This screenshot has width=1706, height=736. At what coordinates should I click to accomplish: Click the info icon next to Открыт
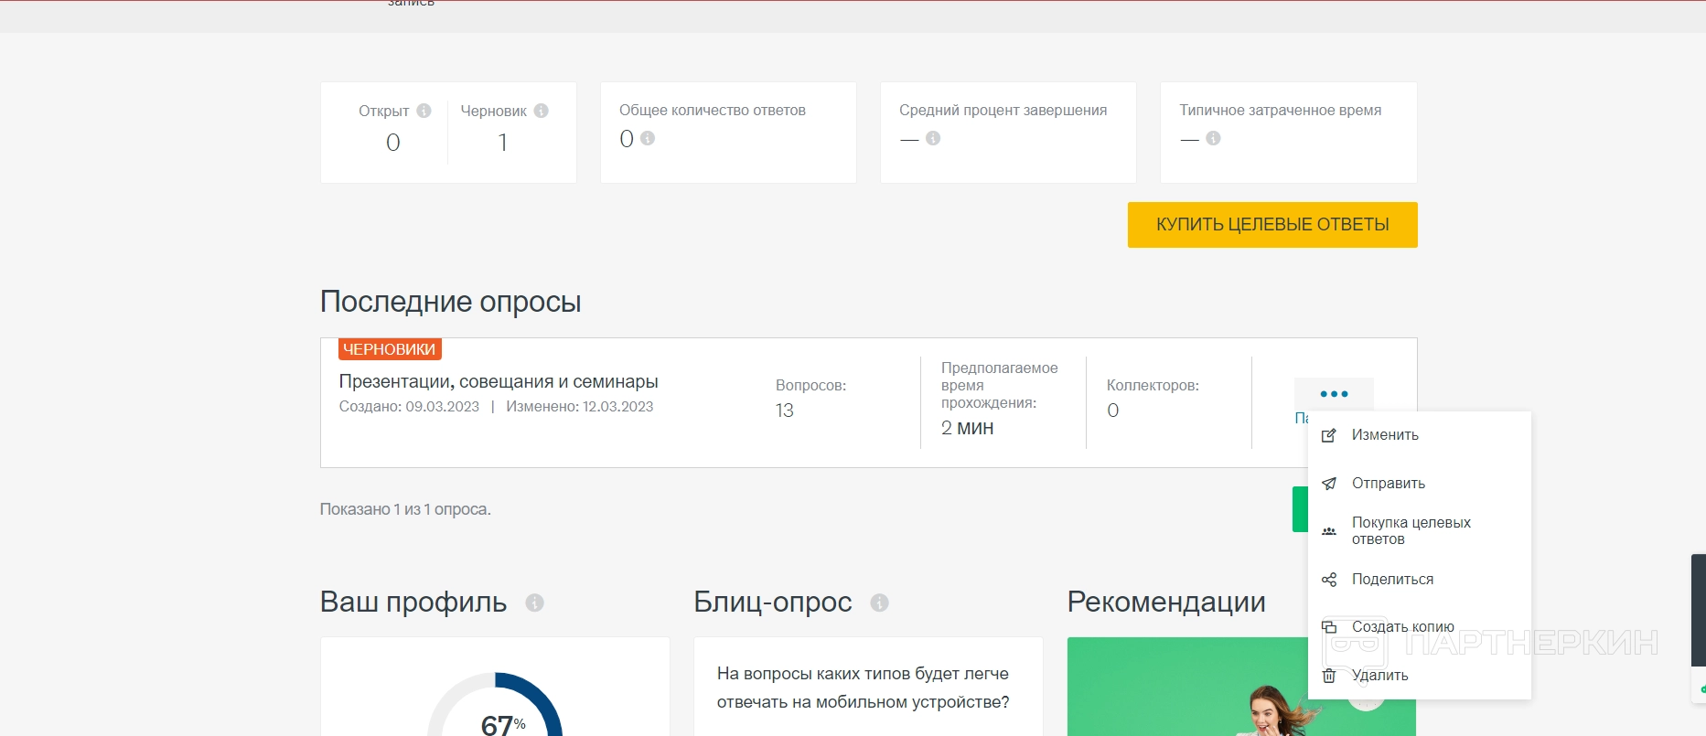click(x=424, y=111)
